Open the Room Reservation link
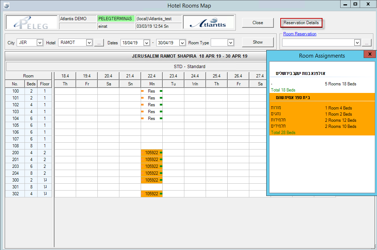 click(299, 34)
